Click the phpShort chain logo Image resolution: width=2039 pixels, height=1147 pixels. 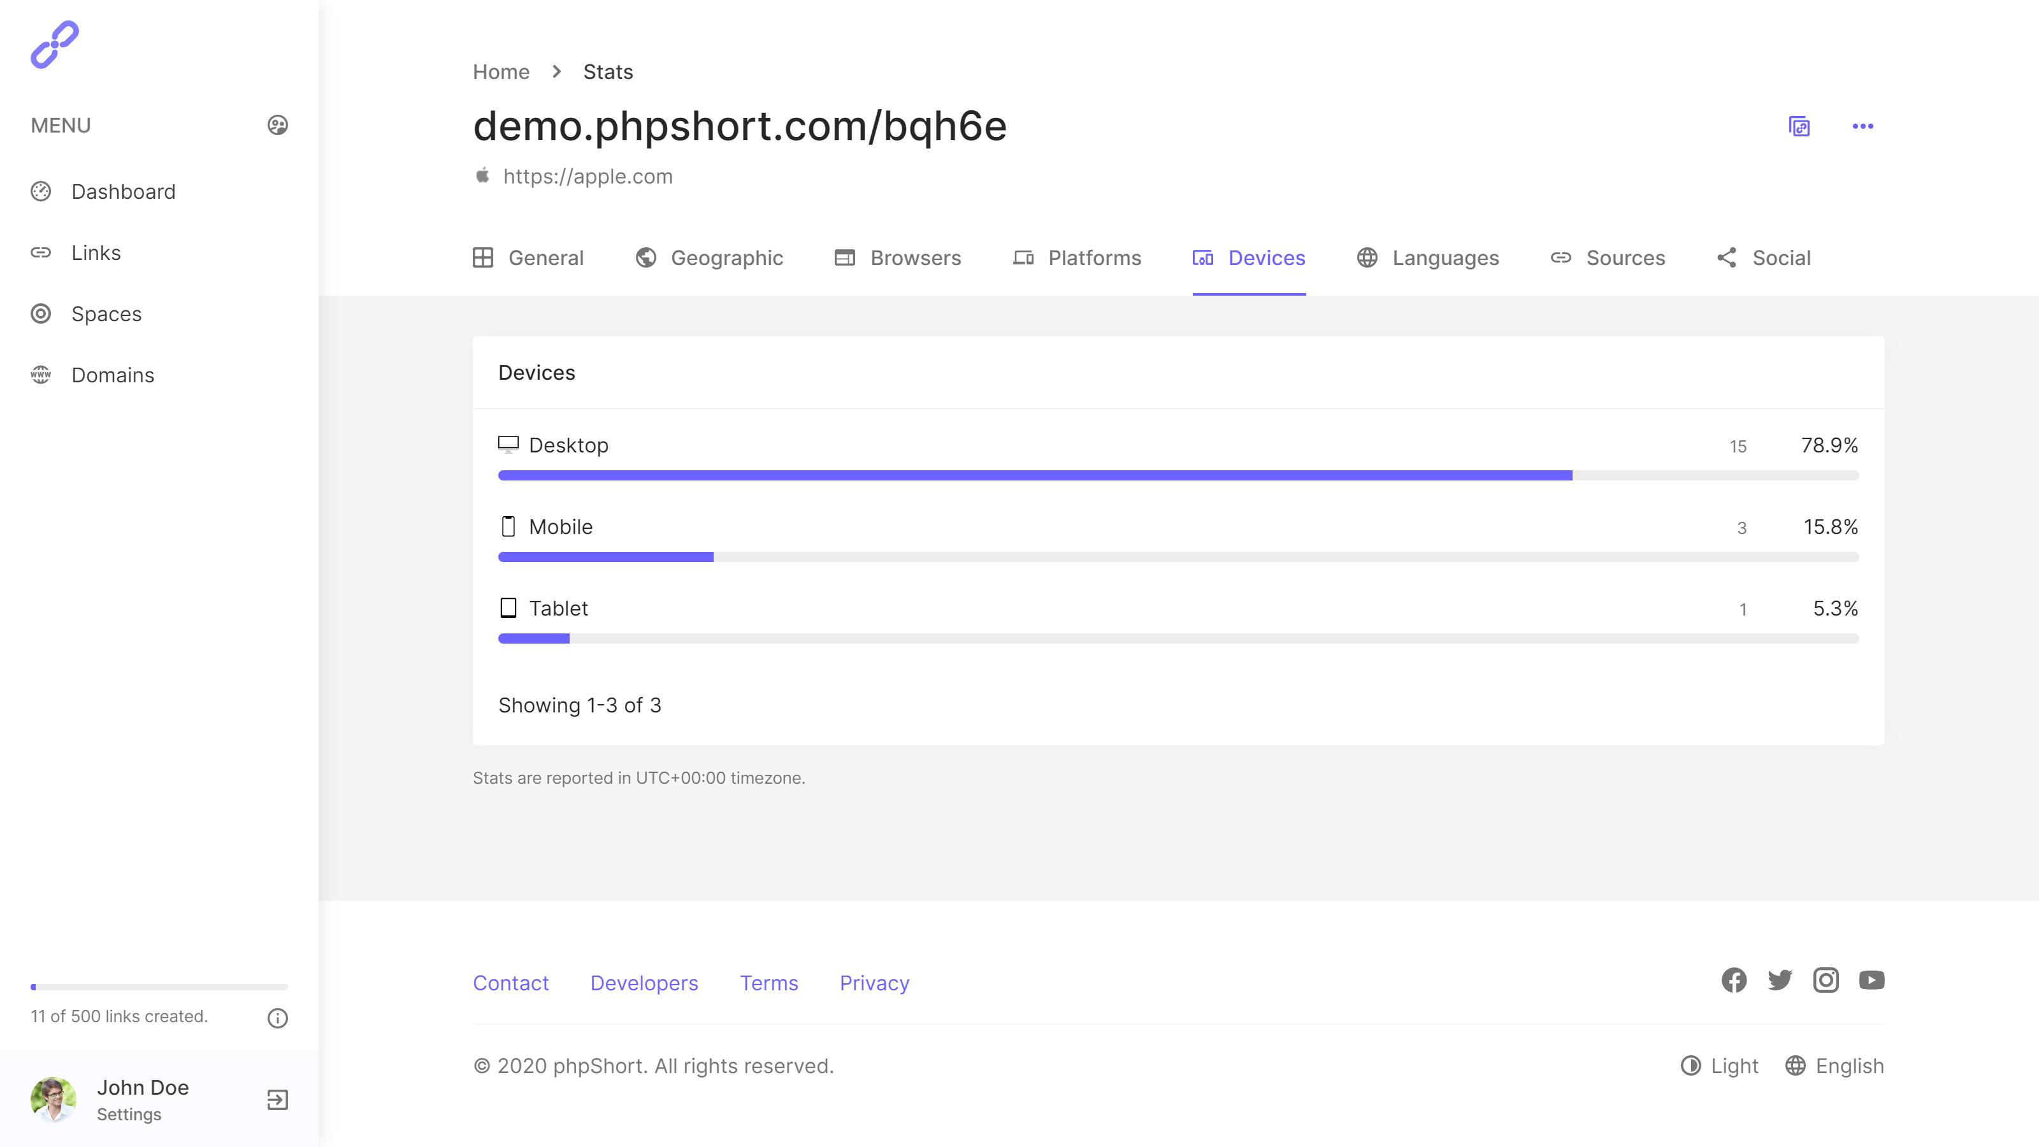pos(55,45)
